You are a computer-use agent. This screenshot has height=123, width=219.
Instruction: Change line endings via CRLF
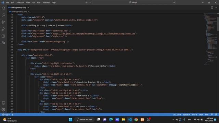pos(201,115)
